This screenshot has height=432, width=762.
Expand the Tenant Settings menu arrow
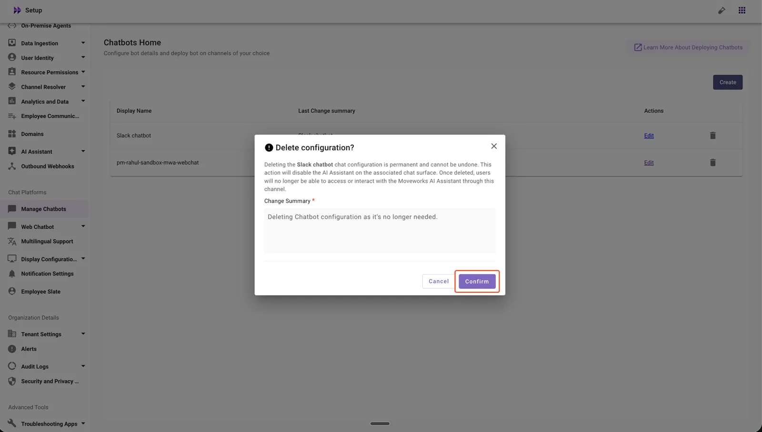(x=83, y=334)
